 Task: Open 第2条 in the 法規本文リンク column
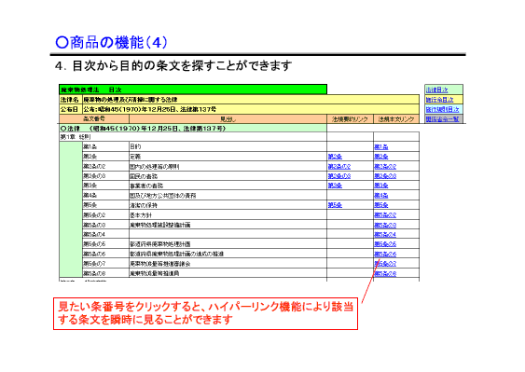click(x=381, y=157)
